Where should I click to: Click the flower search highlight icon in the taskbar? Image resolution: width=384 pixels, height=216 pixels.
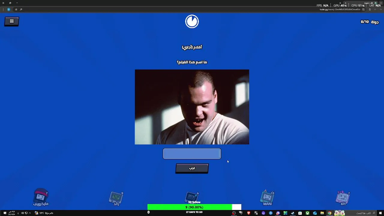340,213
